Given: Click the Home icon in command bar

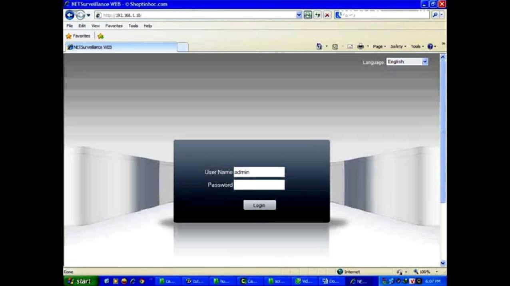Looking at the screenshot, I should [319, 46].
